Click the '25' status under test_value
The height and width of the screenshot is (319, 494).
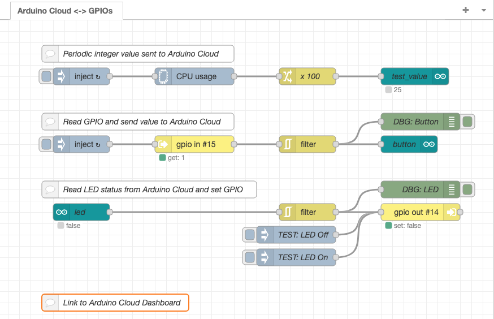(x=394, y=90)
